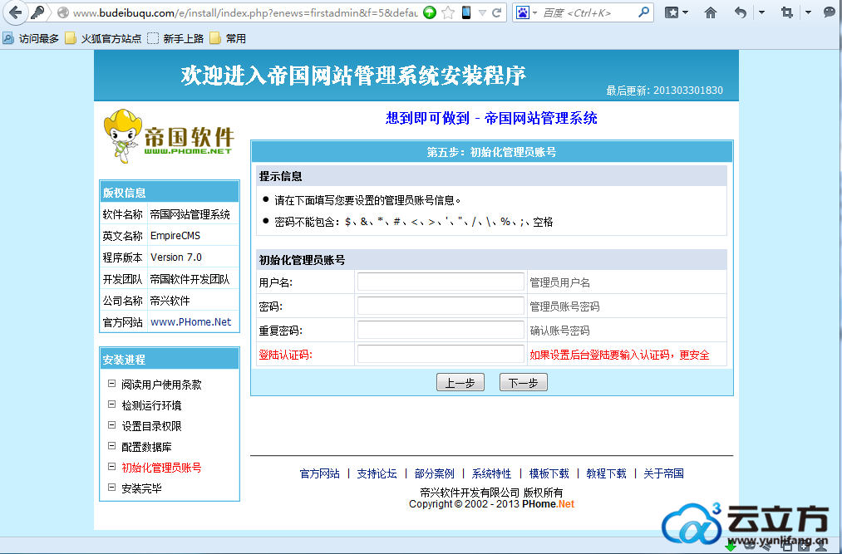Open the www.PHome.Net official site link

[x=190, y=322]
